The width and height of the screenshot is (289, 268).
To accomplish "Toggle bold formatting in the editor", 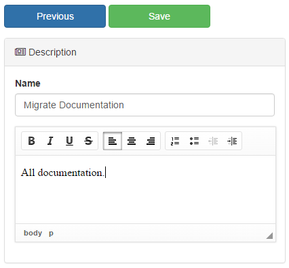I will pyautogui.click(x=31, y=141).
